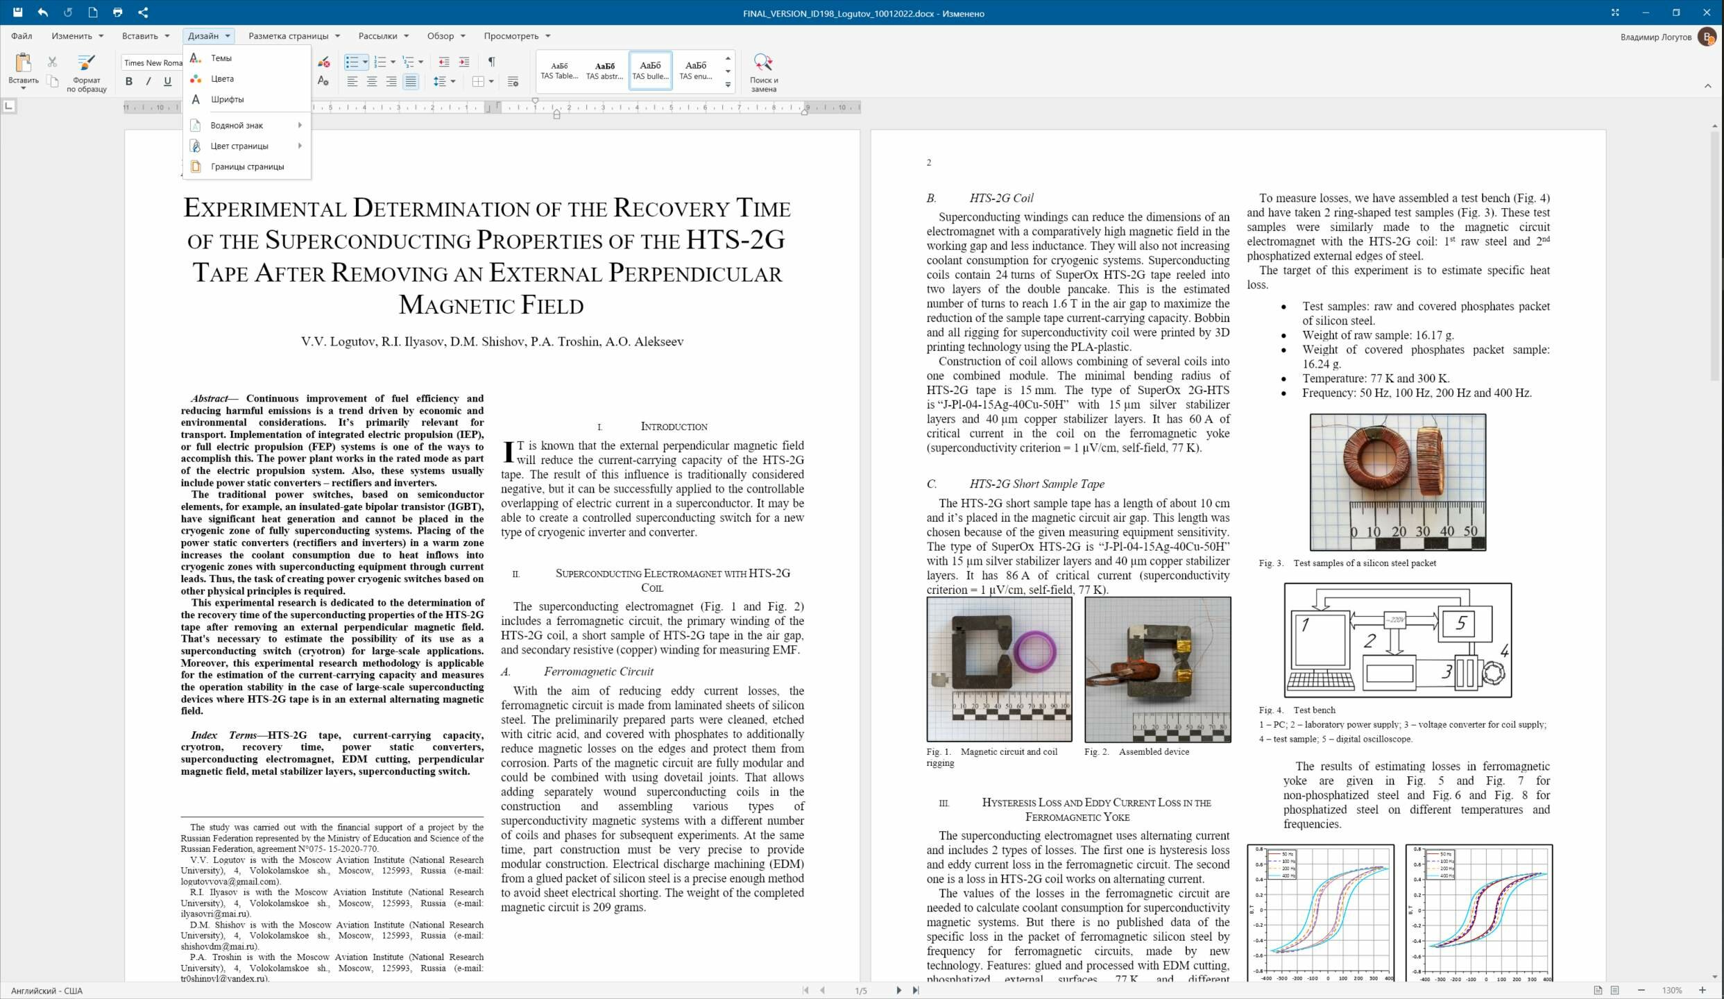Viewport: 1724px width, 999px height.
Task: Expand the bullet list style dropdown arrow
Action: (x=365, y=62)
